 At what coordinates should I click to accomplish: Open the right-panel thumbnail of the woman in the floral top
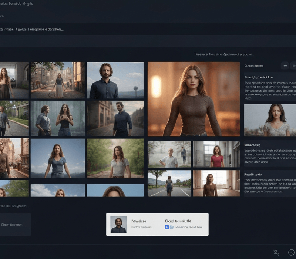[270, 120]
